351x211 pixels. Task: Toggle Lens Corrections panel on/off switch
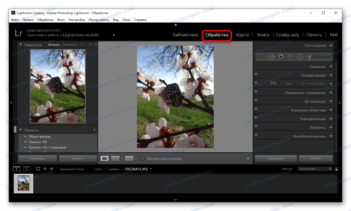(256, 109)
